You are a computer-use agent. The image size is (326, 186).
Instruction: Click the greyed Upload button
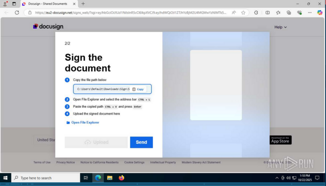pyautogui.click(x=96, y=142)
